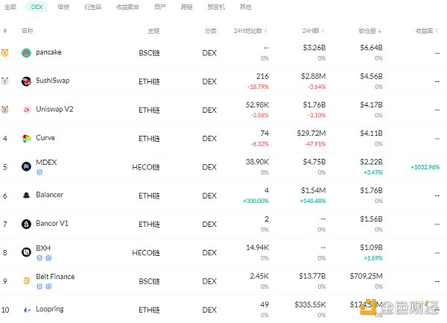The height and width of the screenshot is (323, 447).
Task: Sort by the 锁仓量 column arrows
Action: click(380, 31)
